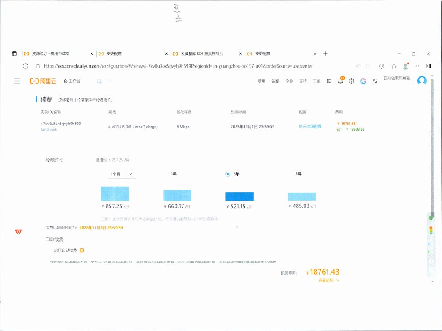Select the 3年 renewal duration radio
This screenshot has height=331, width=442.
click(228, 174)
